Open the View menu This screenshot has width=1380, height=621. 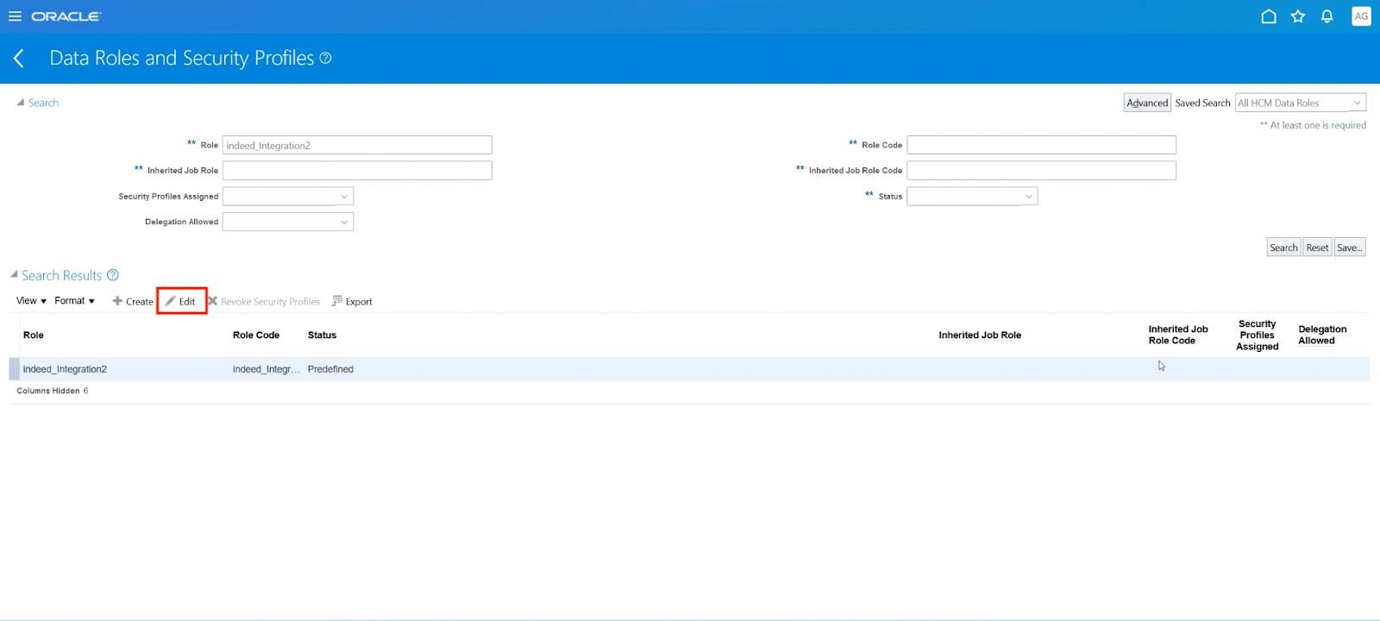31,301
